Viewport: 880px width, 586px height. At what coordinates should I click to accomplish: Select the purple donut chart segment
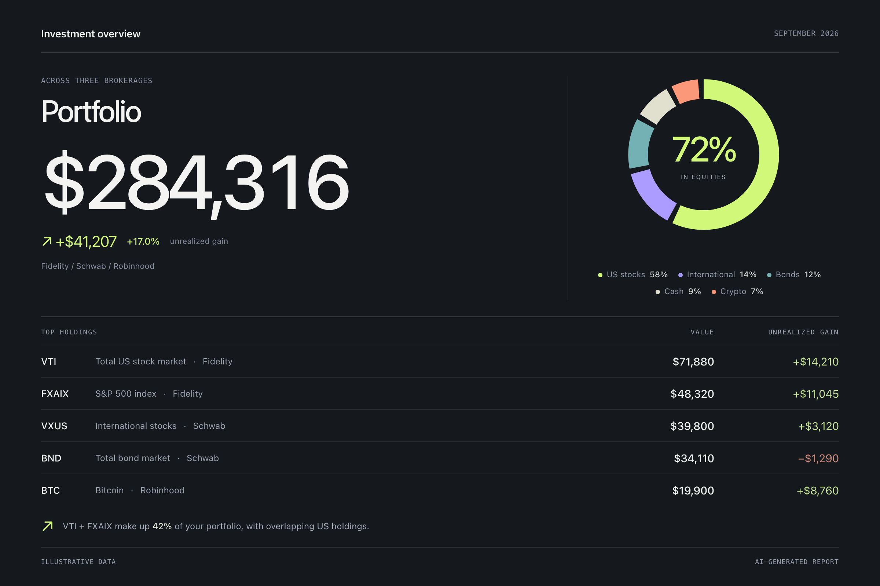652,196
